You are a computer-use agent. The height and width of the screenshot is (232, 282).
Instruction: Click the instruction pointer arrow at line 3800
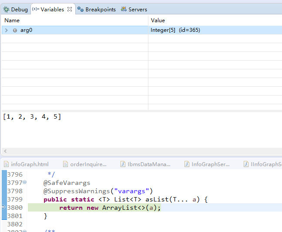click(x=3, y=208)
